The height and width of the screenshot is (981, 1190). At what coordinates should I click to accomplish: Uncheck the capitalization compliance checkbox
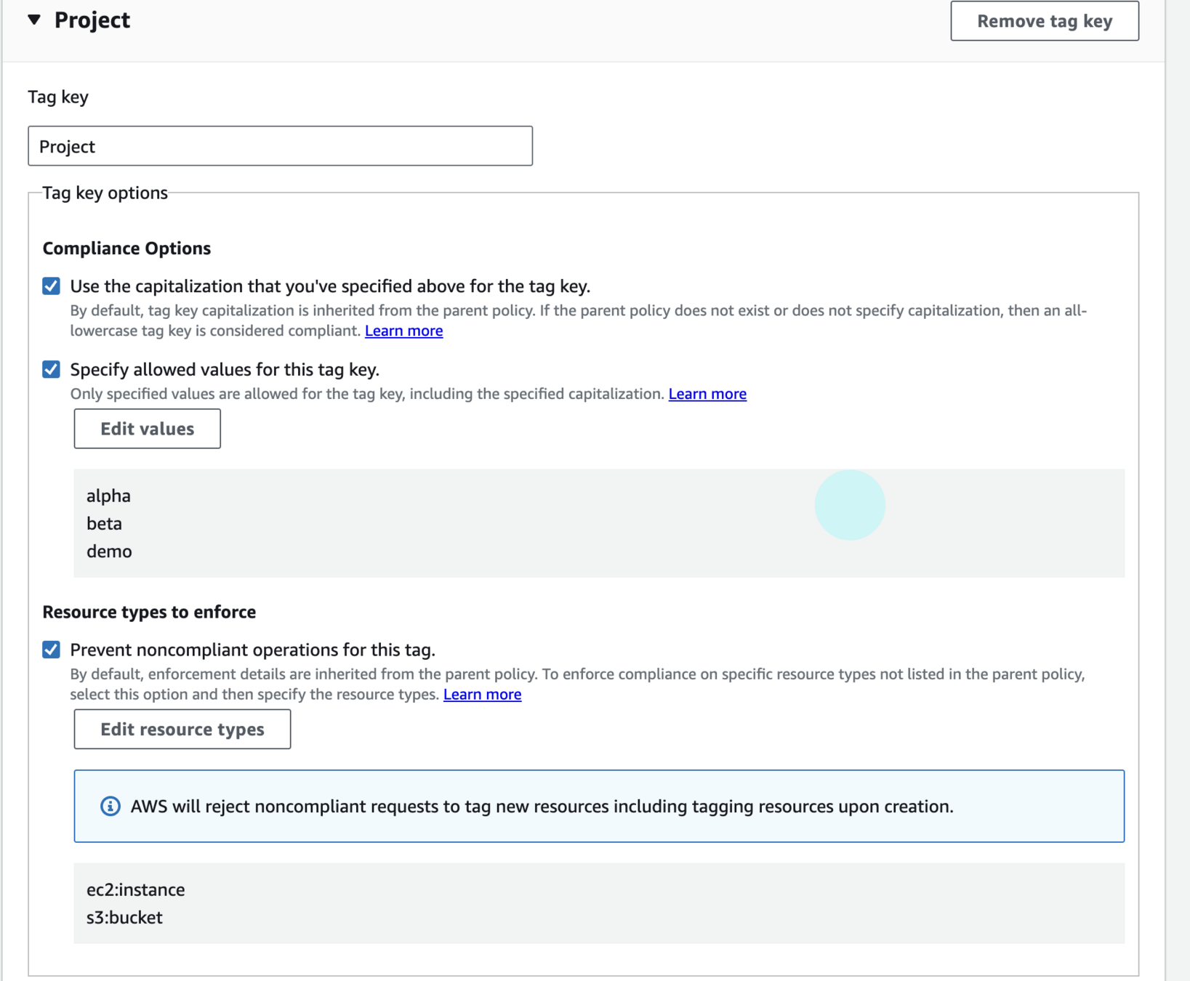pos(51,286)
